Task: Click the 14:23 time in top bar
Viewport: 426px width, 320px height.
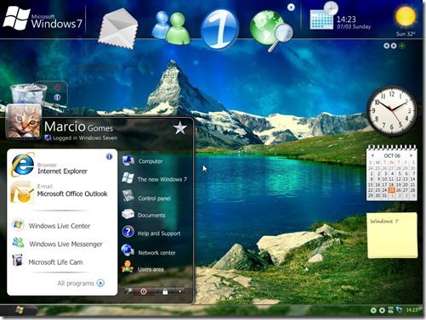Action: coord(346,20)
